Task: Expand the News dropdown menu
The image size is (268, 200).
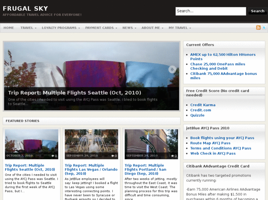Action: (x=129, y=28)
